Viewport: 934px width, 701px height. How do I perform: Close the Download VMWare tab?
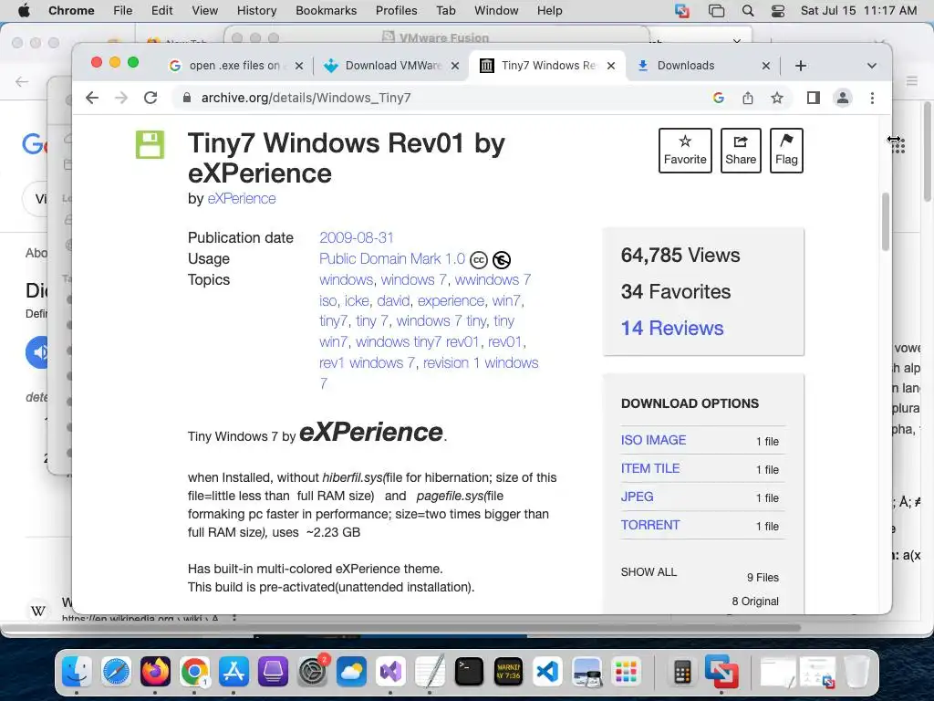(x=455, y=66)
